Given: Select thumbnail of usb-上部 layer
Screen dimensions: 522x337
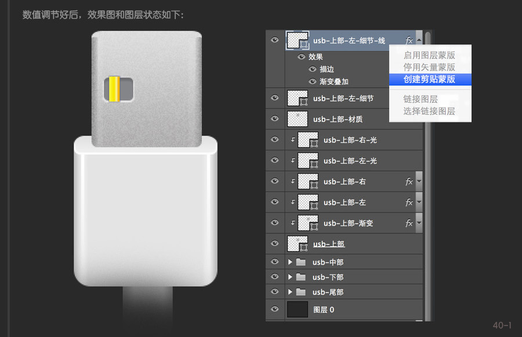Looking at the screenshot, I should coord(298,244).
